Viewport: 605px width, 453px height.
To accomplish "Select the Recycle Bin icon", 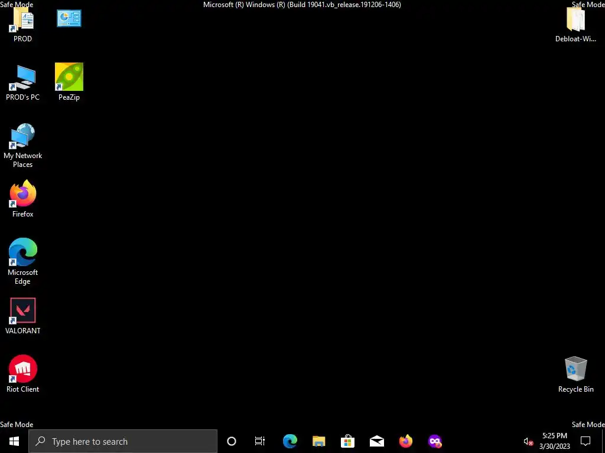I will (x=575, y=375).
